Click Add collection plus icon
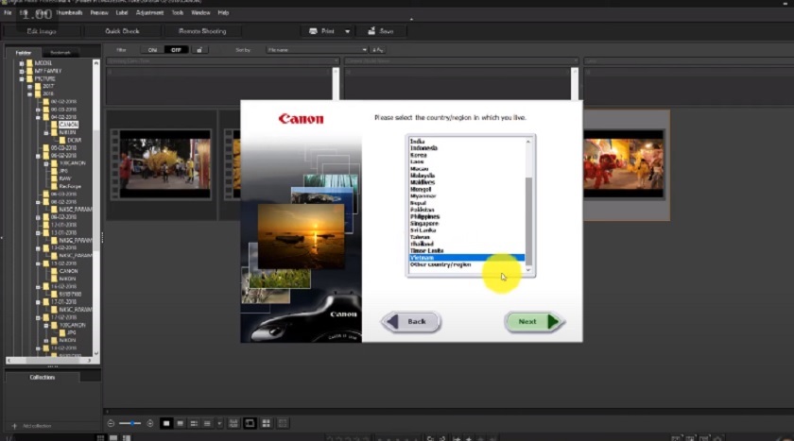 [x=14, y=426]
